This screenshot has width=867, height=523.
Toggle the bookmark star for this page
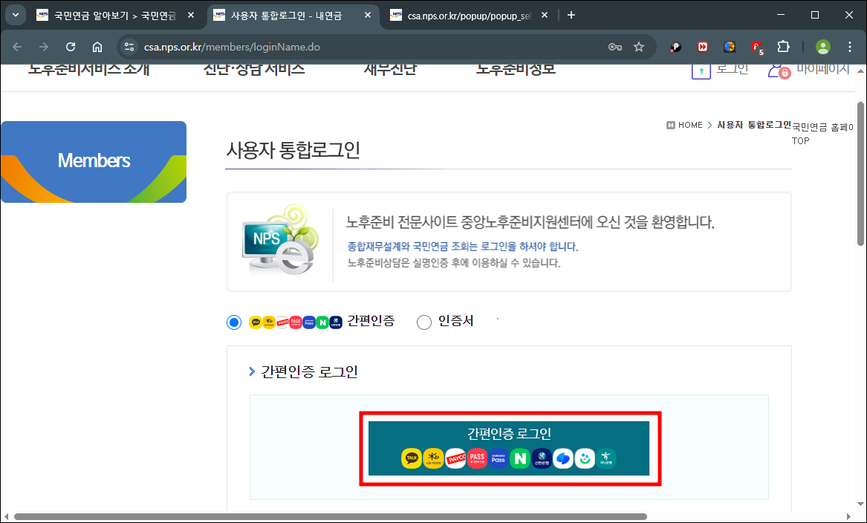click(639, 46)
